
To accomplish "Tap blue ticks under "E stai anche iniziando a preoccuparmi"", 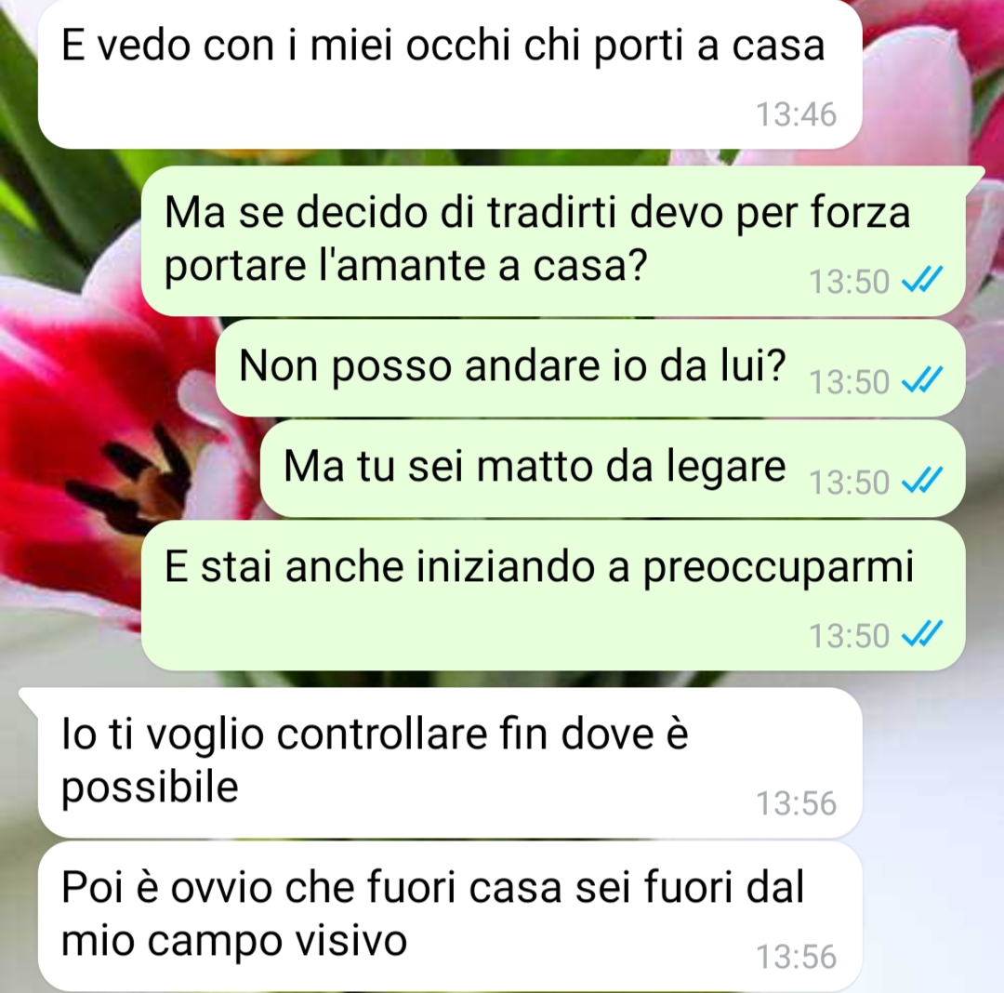I will tap(922, 634).
